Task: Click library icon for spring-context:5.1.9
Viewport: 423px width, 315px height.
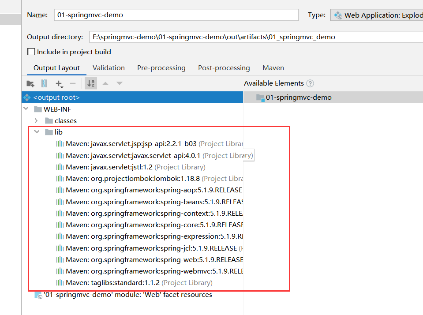Action: coord(60,213)
